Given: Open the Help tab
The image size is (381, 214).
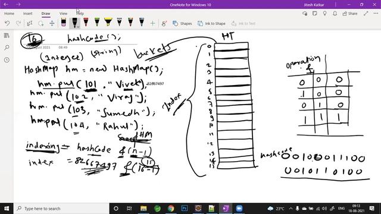Looking at the screenshot, I should point(80,14).
